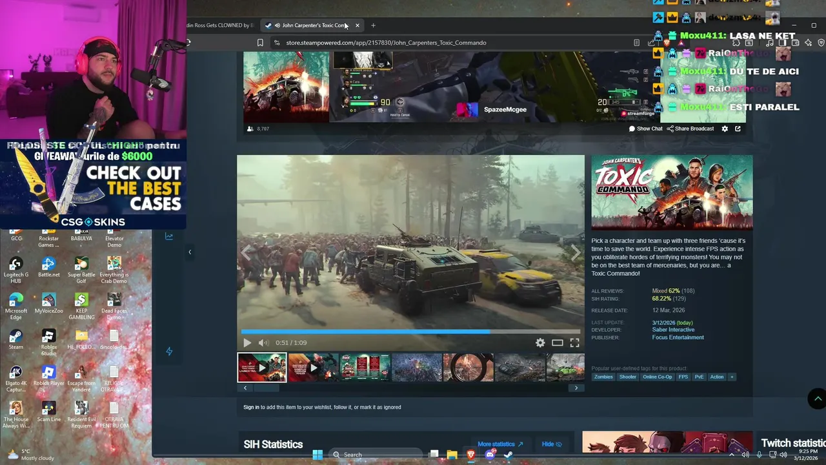Open the Elgato 4K Capture desktop shortcut
Viewport: 826px width, 465px height.
point(16,379)
